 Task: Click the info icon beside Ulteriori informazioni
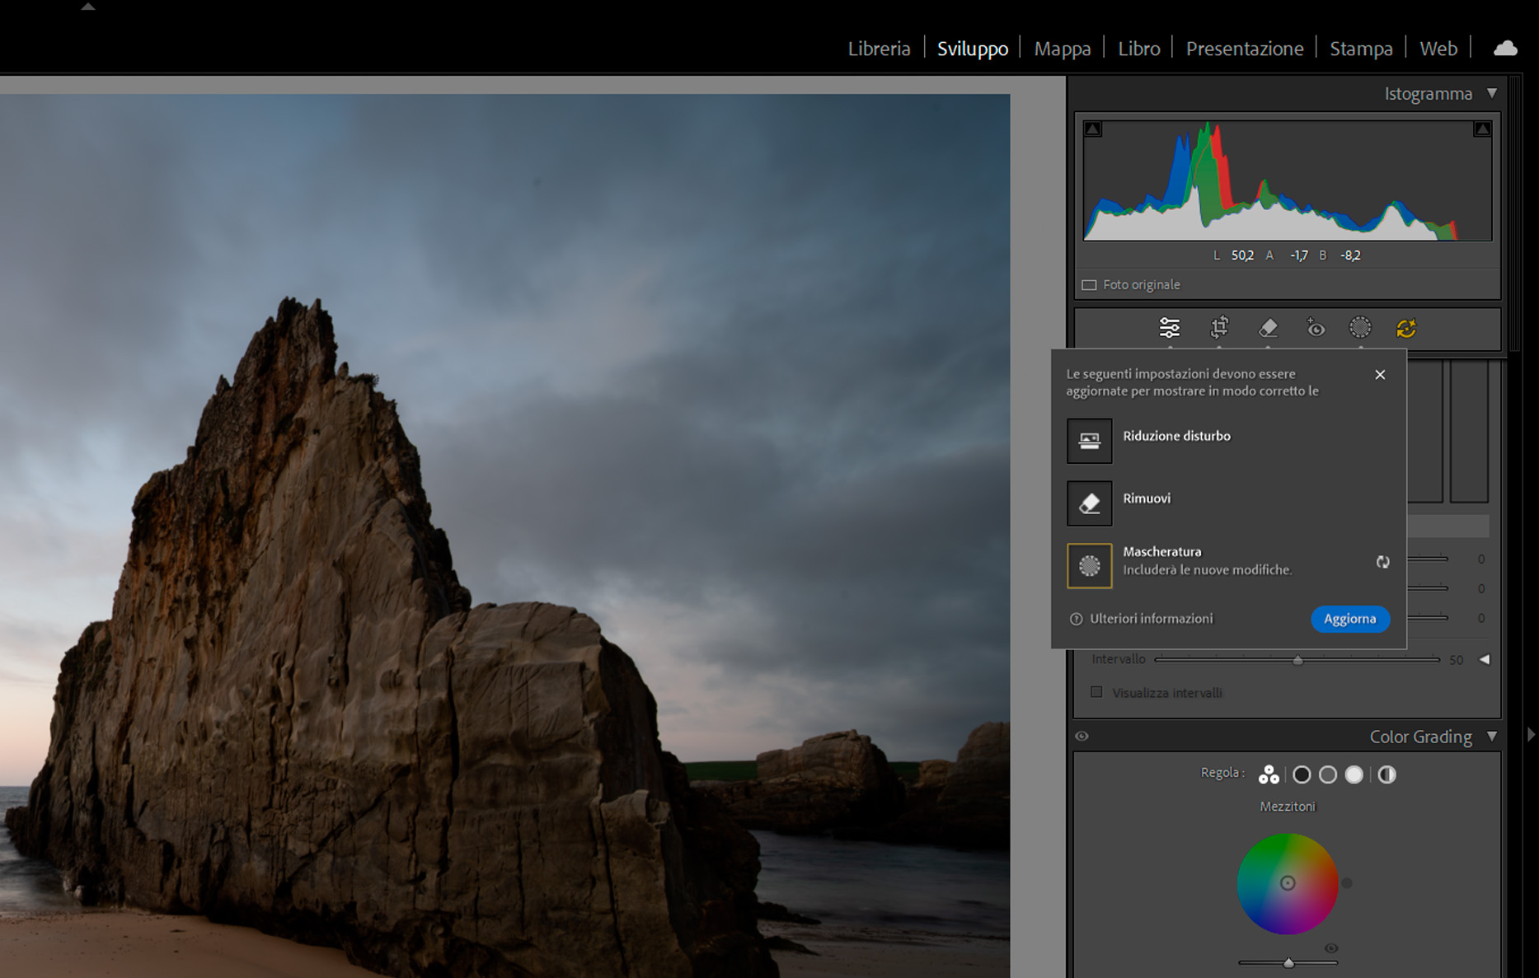point(1076,619)
